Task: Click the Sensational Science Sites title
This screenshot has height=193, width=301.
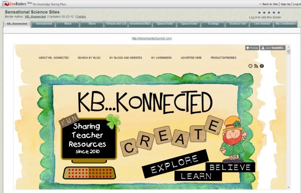Action: tap(32, 12)
